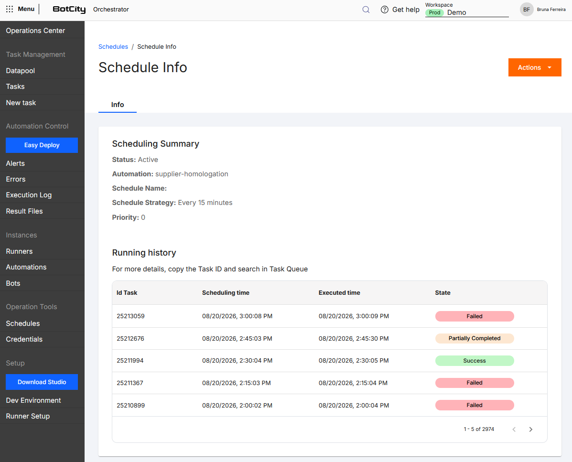The image size is (572, 462).
Task: Open Alerts in sidebar
Action: coord(15,163)
